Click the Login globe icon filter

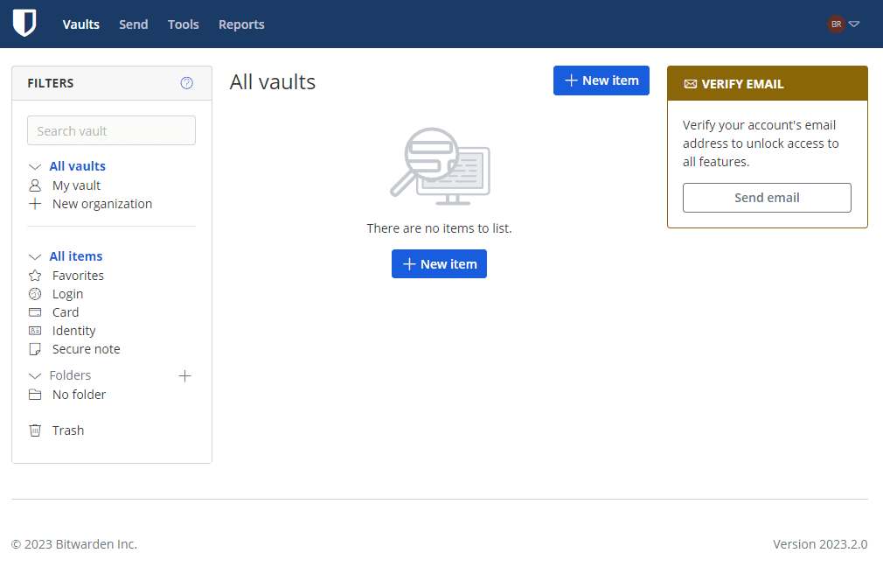35,293
